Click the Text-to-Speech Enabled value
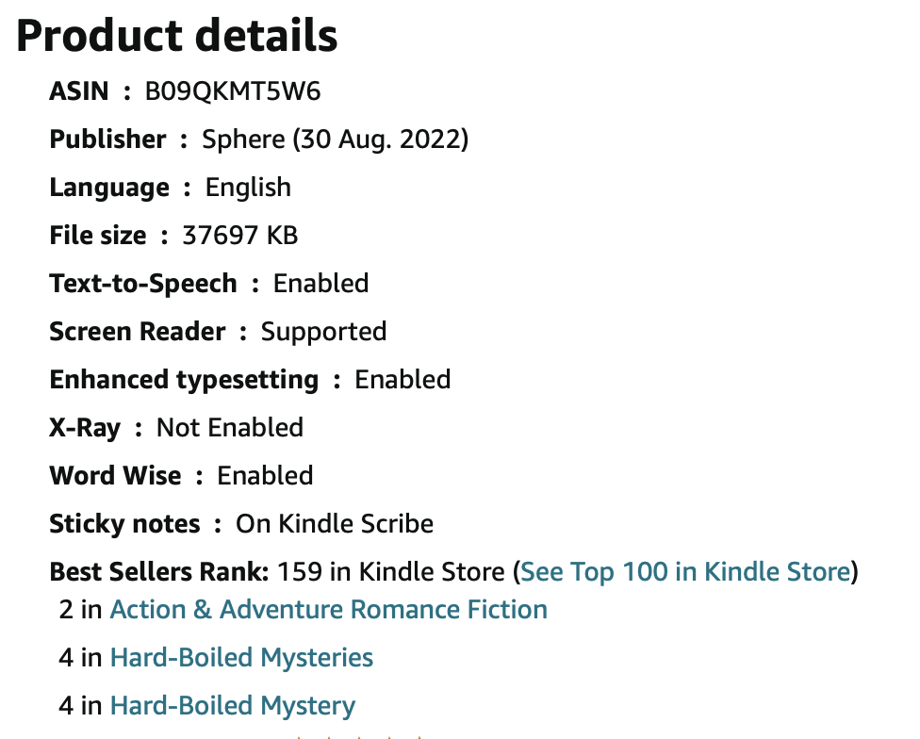This screenshot has height=739, width=920. [x=320, y=284]
